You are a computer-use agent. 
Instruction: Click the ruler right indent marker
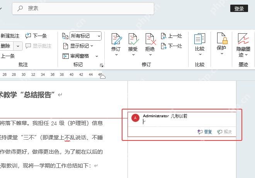pos(103,77)
